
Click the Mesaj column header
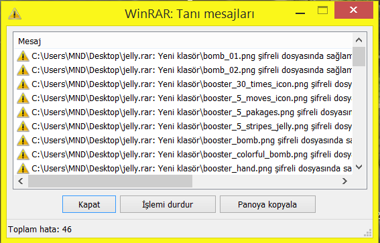coord(183,41)
